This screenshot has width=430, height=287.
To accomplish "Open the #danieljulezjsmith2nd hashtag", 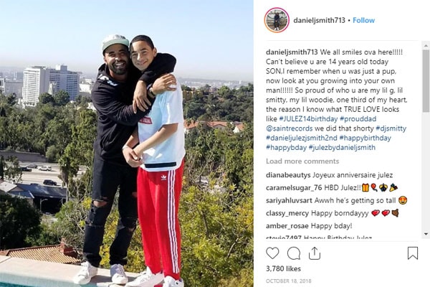I will pyautogui.click(x=302, y=138).
